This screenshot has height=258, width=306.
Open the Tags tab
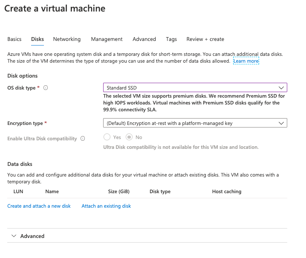pos(171,39)
